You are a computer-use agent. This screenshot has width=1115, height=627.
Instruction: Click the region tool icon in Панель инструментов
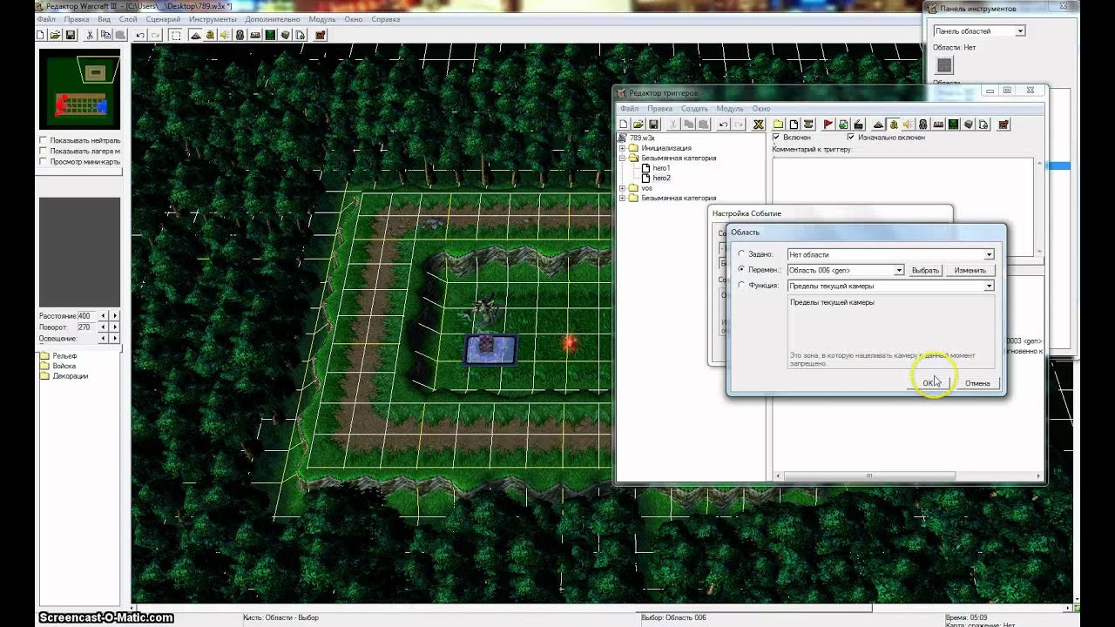(x=944, y=65)
